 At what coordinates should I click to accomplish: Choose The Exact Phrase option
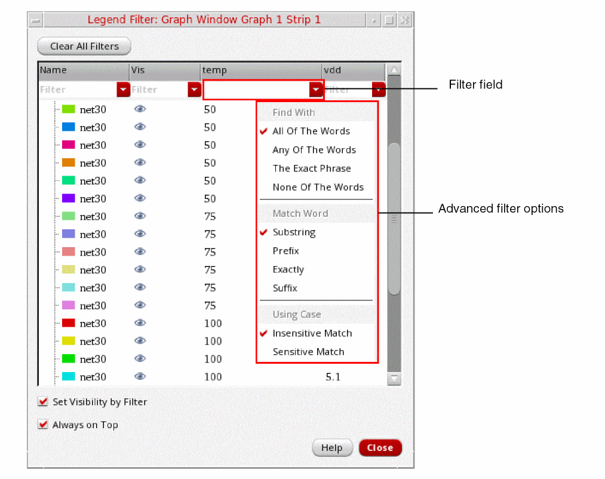point(312,168)
